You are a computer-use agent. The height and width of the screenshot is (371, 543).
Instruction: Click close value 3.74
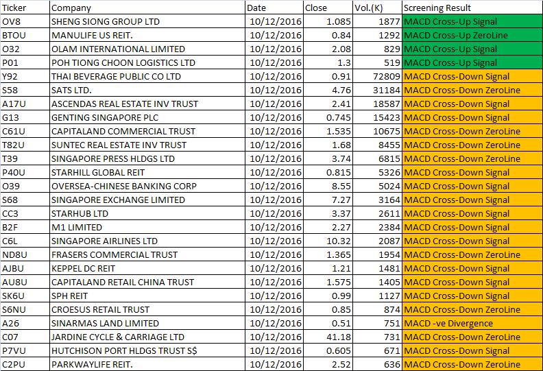tap(328, 158)
